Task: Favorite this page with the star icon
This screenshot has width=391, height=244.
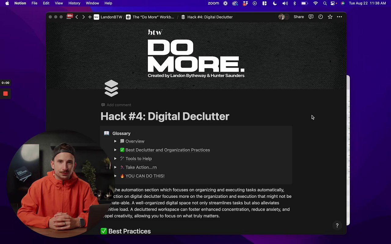Action: pos(330,17)
